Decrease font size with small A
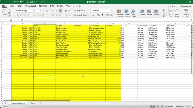This screenshot has height=108, width=193. tap(47, 11)
